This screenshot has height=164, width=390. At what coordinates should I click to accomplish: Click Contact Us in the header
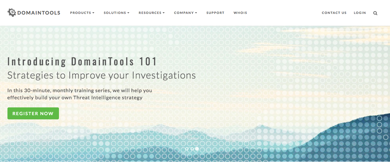pos(334,13)
